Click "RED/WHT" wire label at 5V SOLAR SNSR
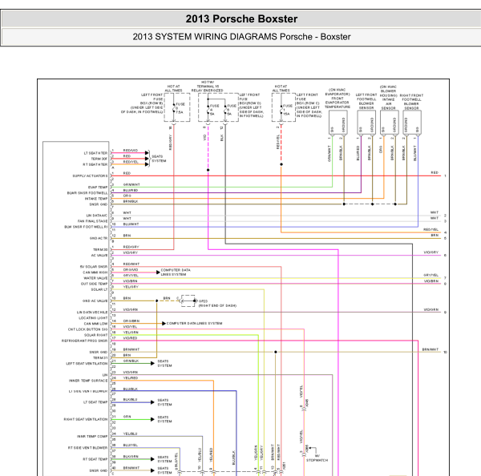This screenshot has width=481, height=476. [x=131, y=264]
